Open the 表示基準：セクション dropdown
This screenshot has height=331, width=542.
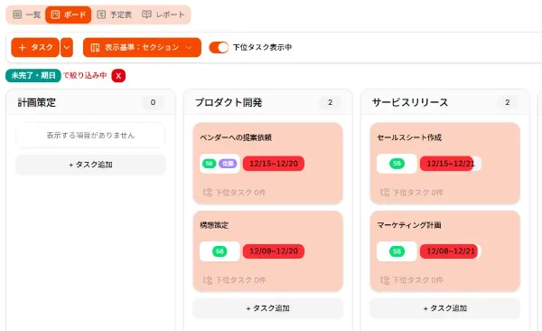pyautogui.click(x=142, y=47)
